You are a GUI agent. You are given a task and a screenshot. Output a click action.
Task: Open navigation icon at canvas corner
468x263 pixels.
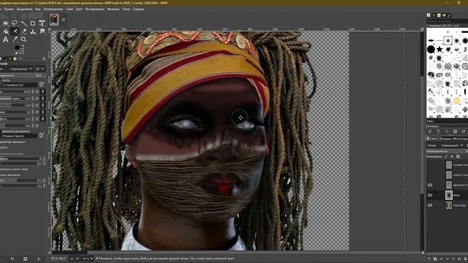423,253
